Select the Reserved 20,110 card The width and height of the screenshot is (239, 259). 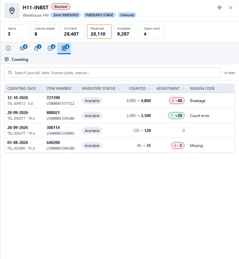coord(99,31)
